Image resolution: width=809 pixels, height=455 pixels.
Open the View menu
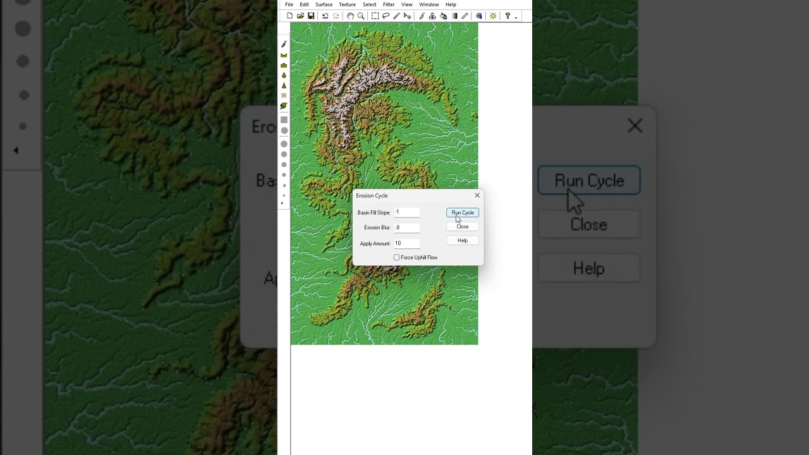[x=407, y=4]
